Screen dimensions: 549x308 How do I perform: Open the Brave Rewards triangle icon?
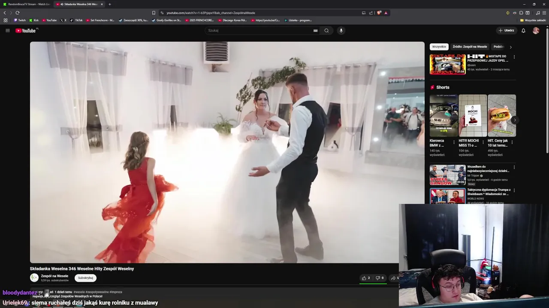point(386,13)
